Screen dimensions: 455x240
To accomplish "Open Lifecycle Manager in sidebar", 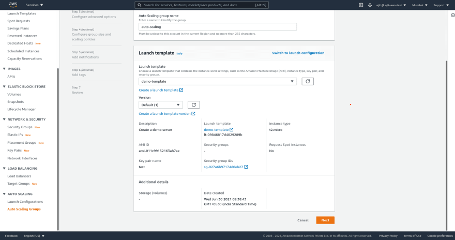I will point(22,109).
